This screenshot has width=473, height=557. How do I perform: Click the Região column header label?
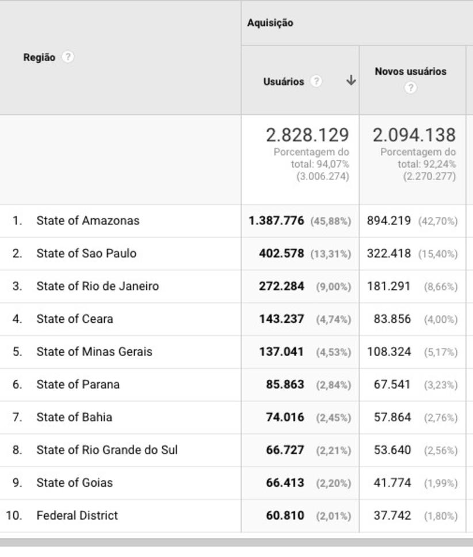(39, 57)
